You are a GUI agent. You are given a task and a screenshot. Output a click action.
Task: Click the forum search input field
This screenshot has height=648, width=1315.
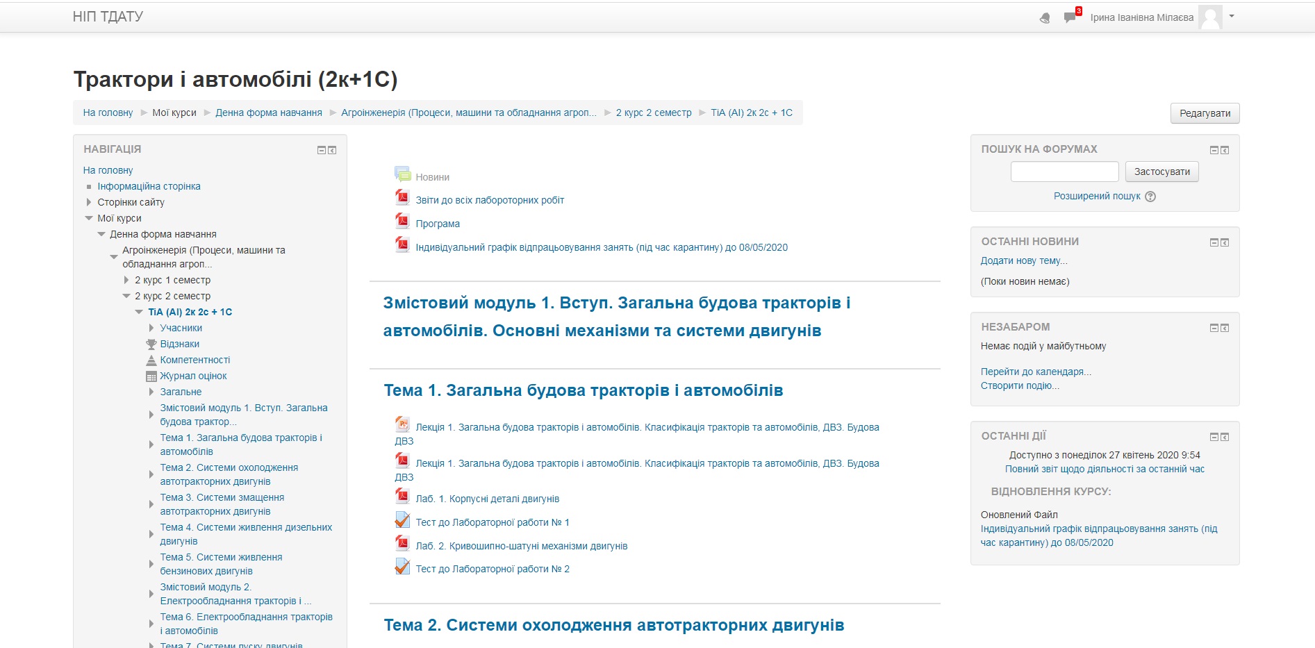1064,172
